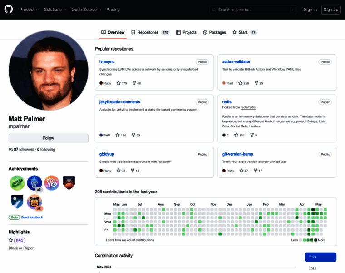Open the Packages tab
The width and height of the screenshot is (345, 273).
point(214,32)
